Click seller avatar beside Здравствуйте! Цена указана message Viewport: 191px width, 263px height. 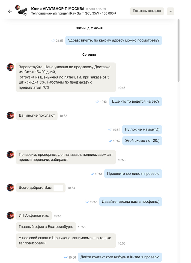point(10,67)
